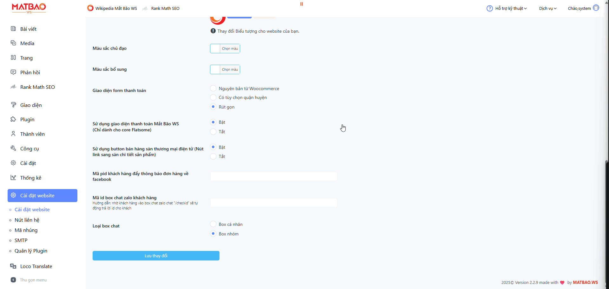
Task: Click the Thu gọn menu collapse arrow
Action: pyautogui.click(x=13, y=280)
